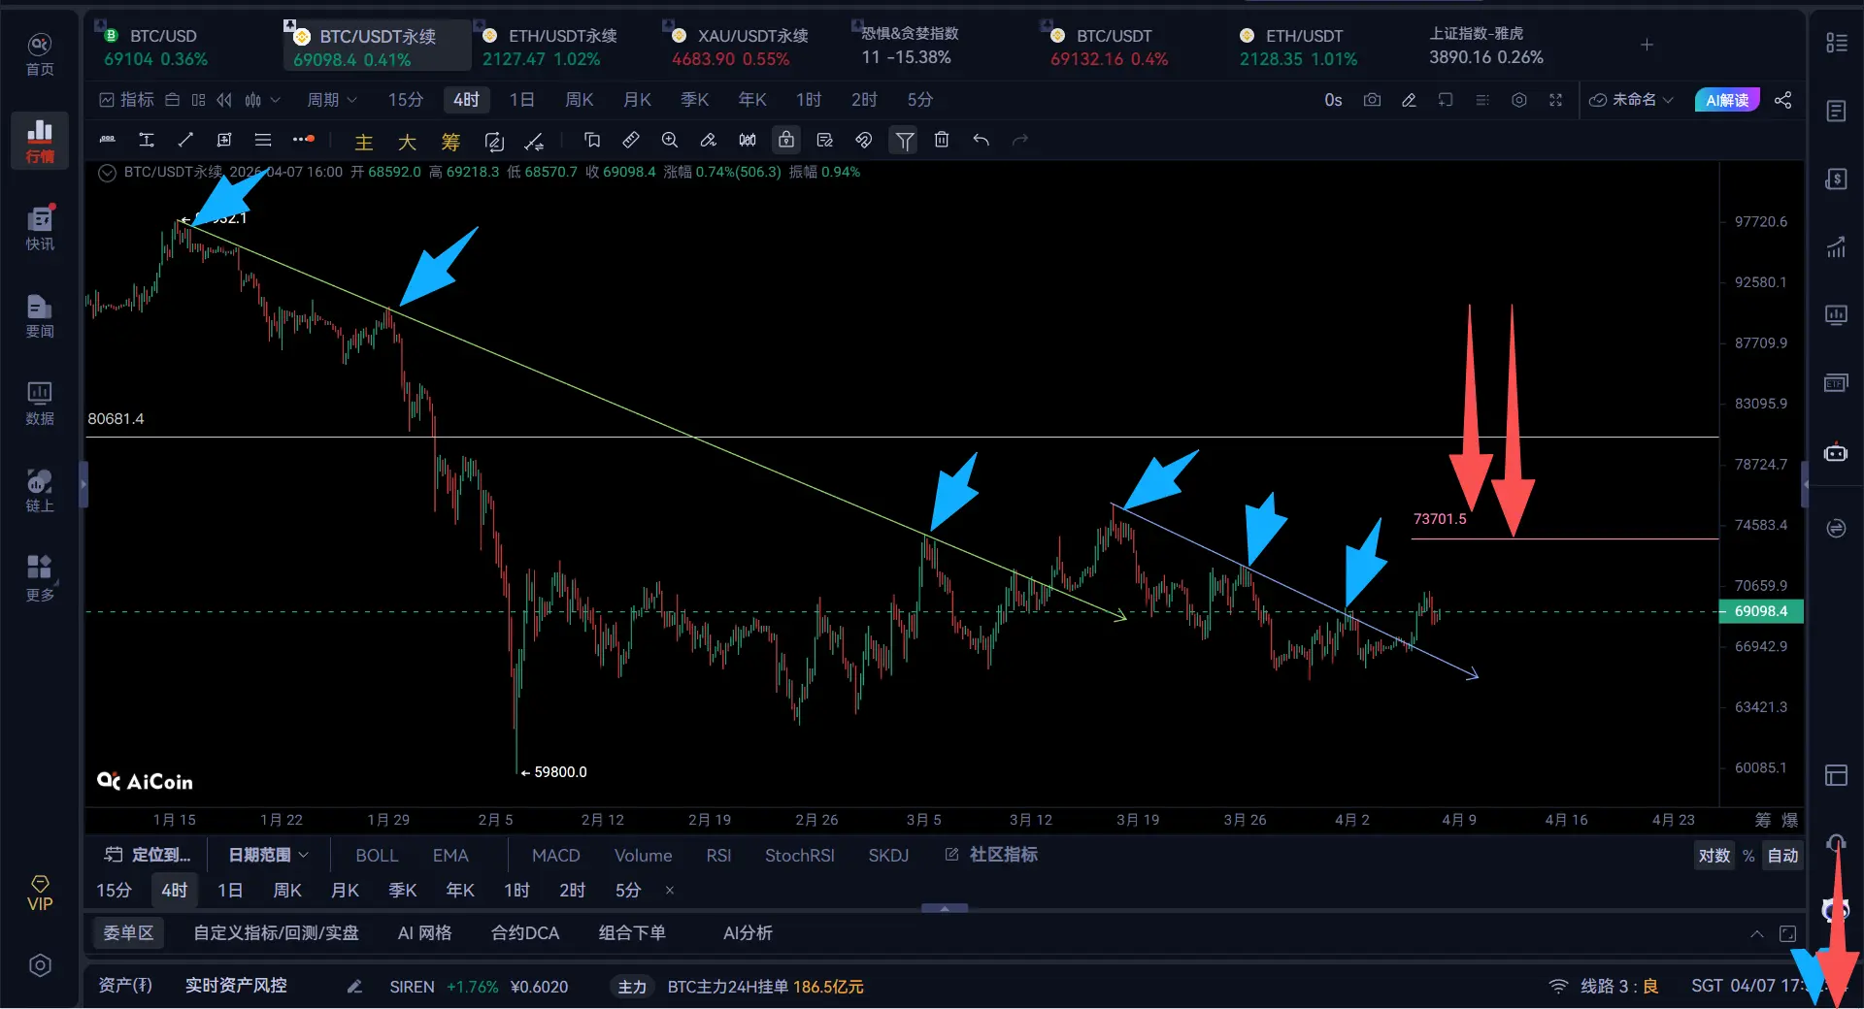The image size is (1864, 1009).
Task: Open the sidebar settings hexagon icon
Action: pyautogui.click(x=40, y=965)
